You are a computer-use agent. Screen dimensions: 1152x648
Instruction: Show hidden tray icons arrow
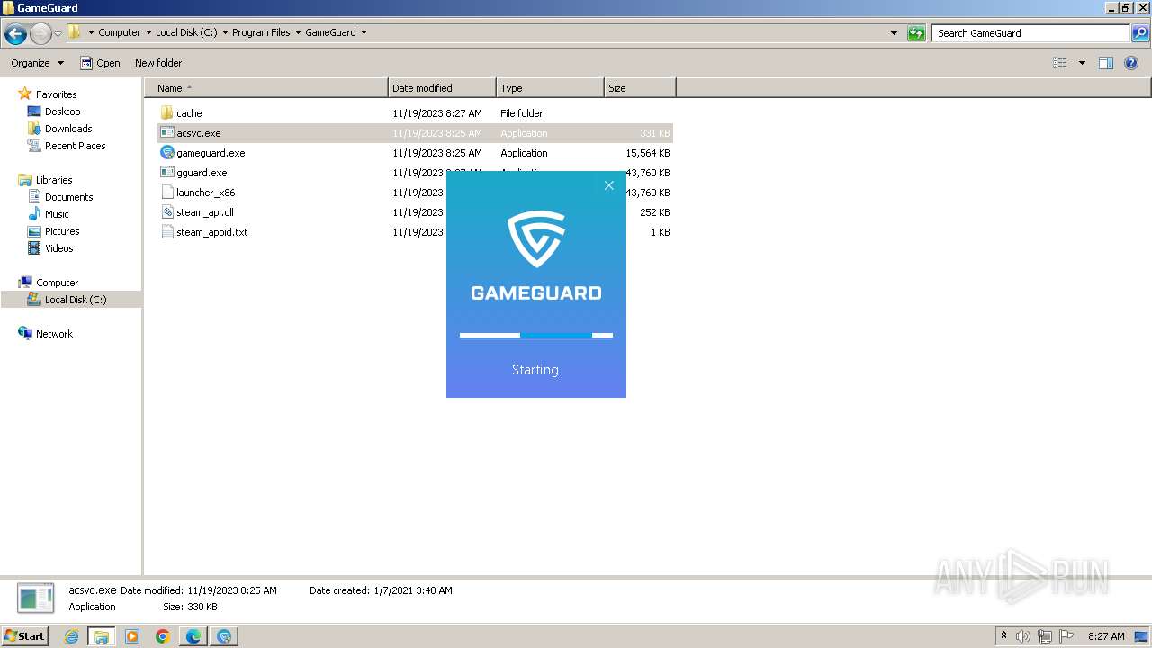click(x=1004, y=635)
